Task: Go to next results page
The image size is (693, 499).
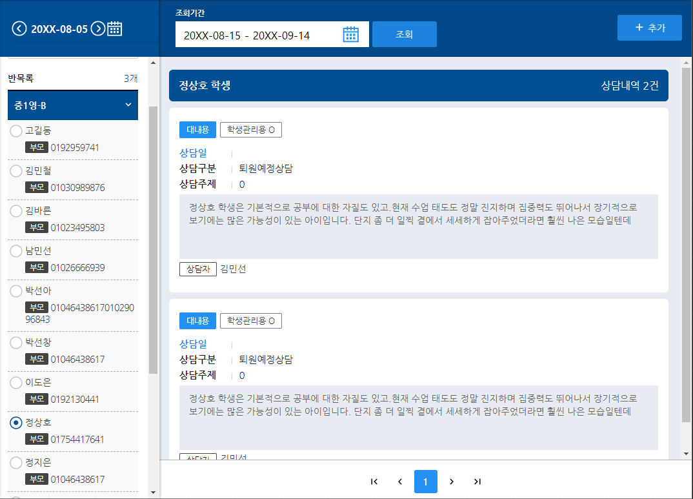Action: tap(452, 482)
